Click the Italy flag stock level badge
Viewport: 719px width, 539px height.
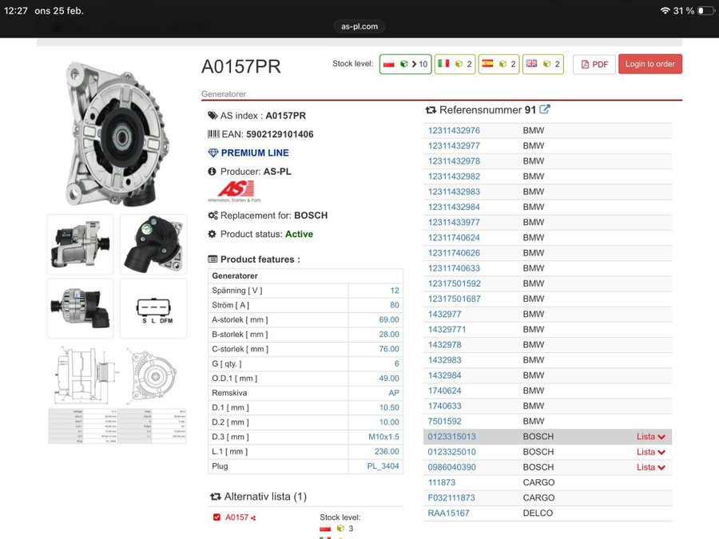[455, 65]
